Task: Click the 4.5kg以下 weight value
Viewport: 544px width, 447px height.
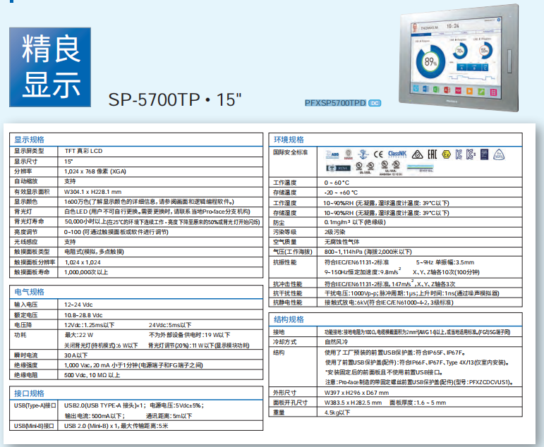Action: 337,412
